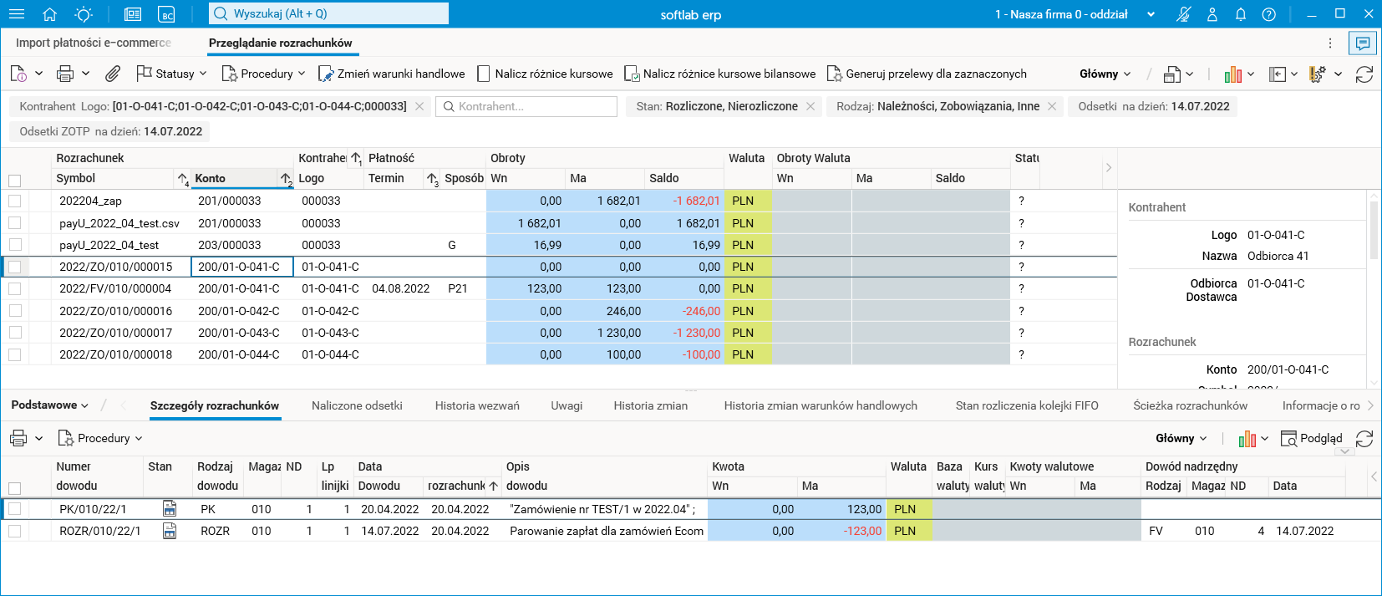Click Nalicz różnice kursowe bilansowe

click(x=720, y=74)
